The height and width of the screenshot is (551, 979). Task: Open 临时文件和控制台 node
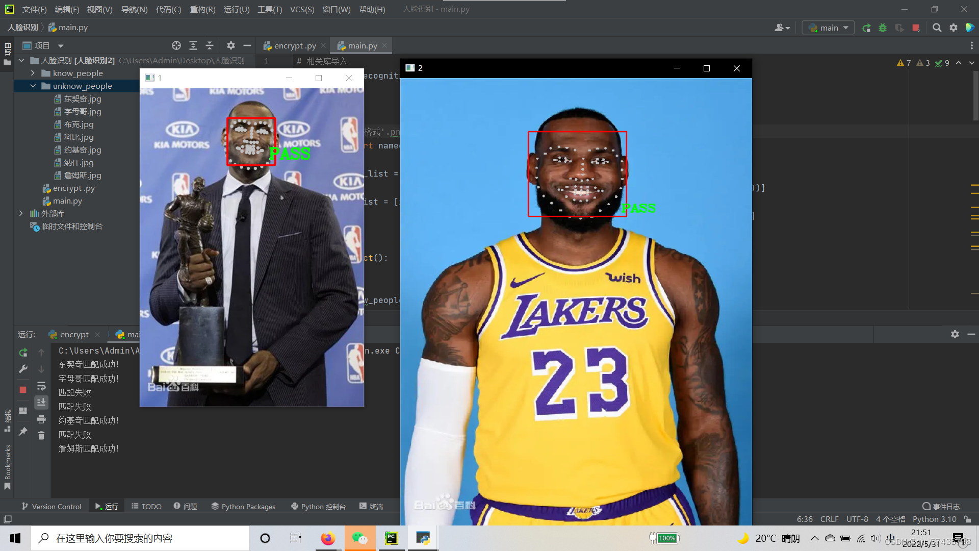click(66, 226)
